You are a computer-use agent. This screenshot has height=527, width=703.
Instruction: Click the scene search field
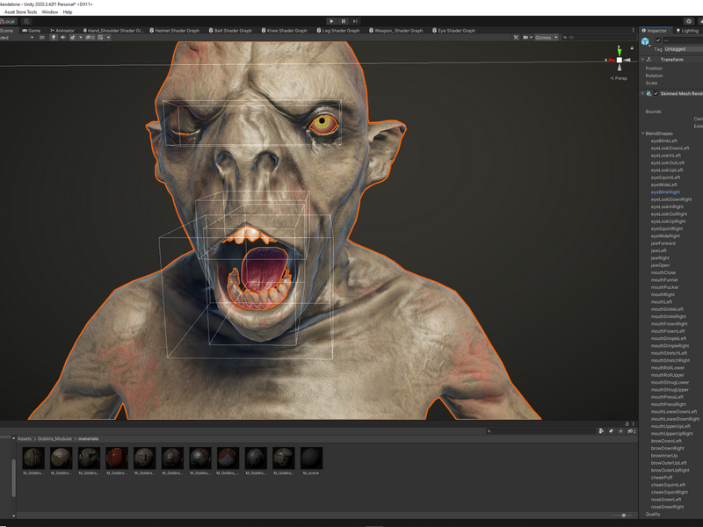coord(598,38)
